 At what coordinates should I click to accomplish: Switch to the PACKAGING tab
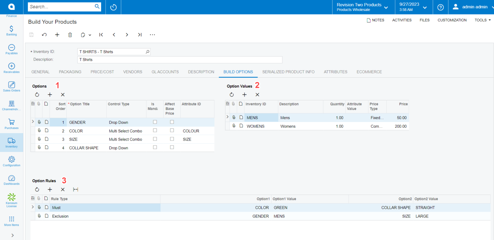point(70,72)
